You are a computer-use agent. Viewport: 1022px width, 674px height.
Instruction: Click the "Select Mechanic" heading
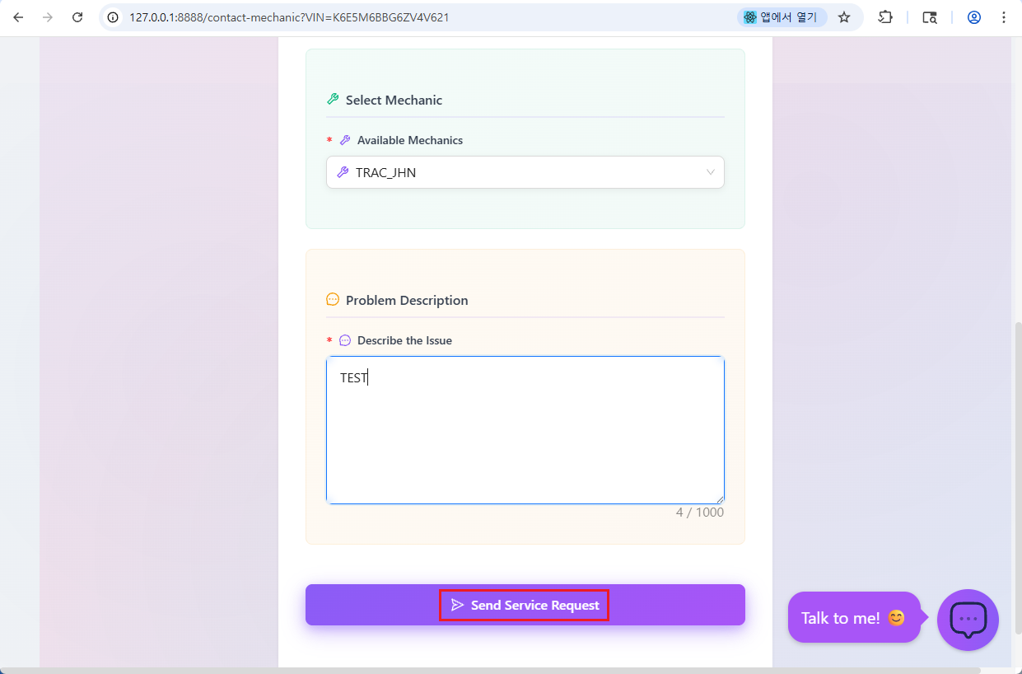394,100
